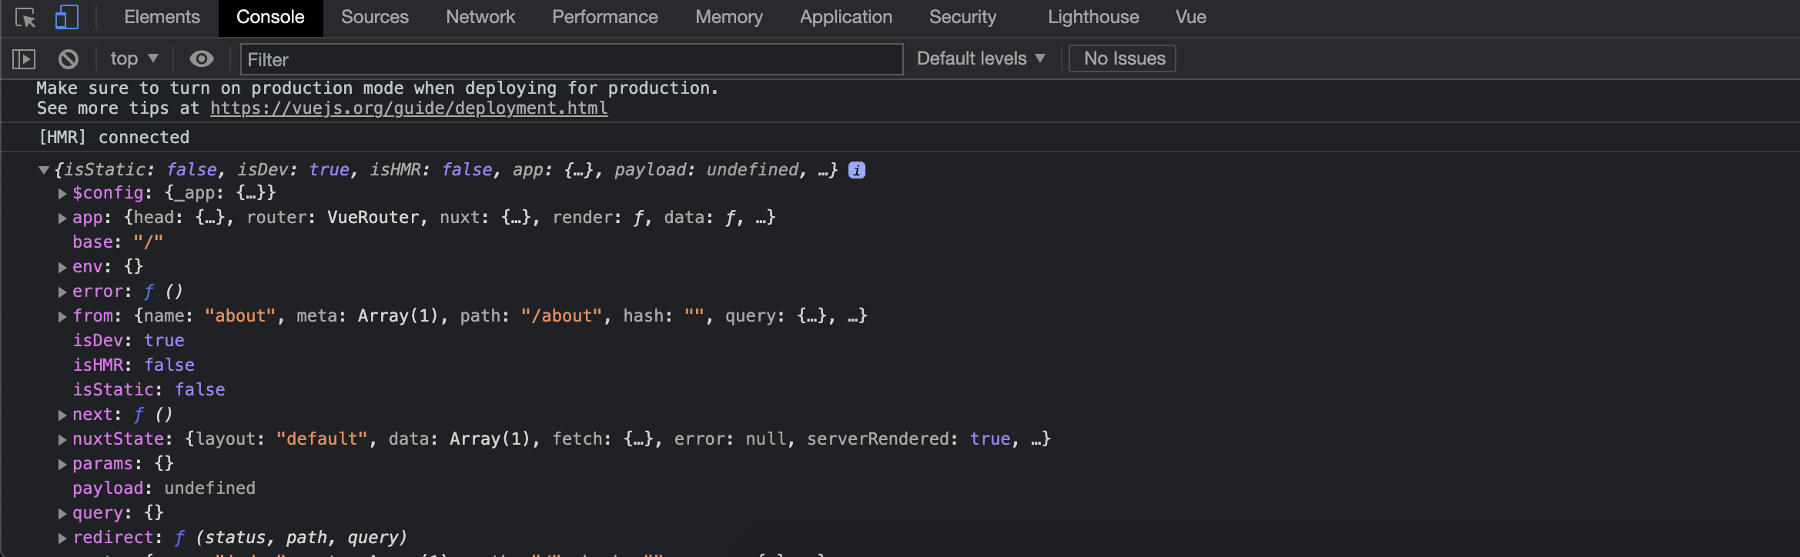Click the production mode warning message
The image size is (1800, 557).
coord(377,88)
